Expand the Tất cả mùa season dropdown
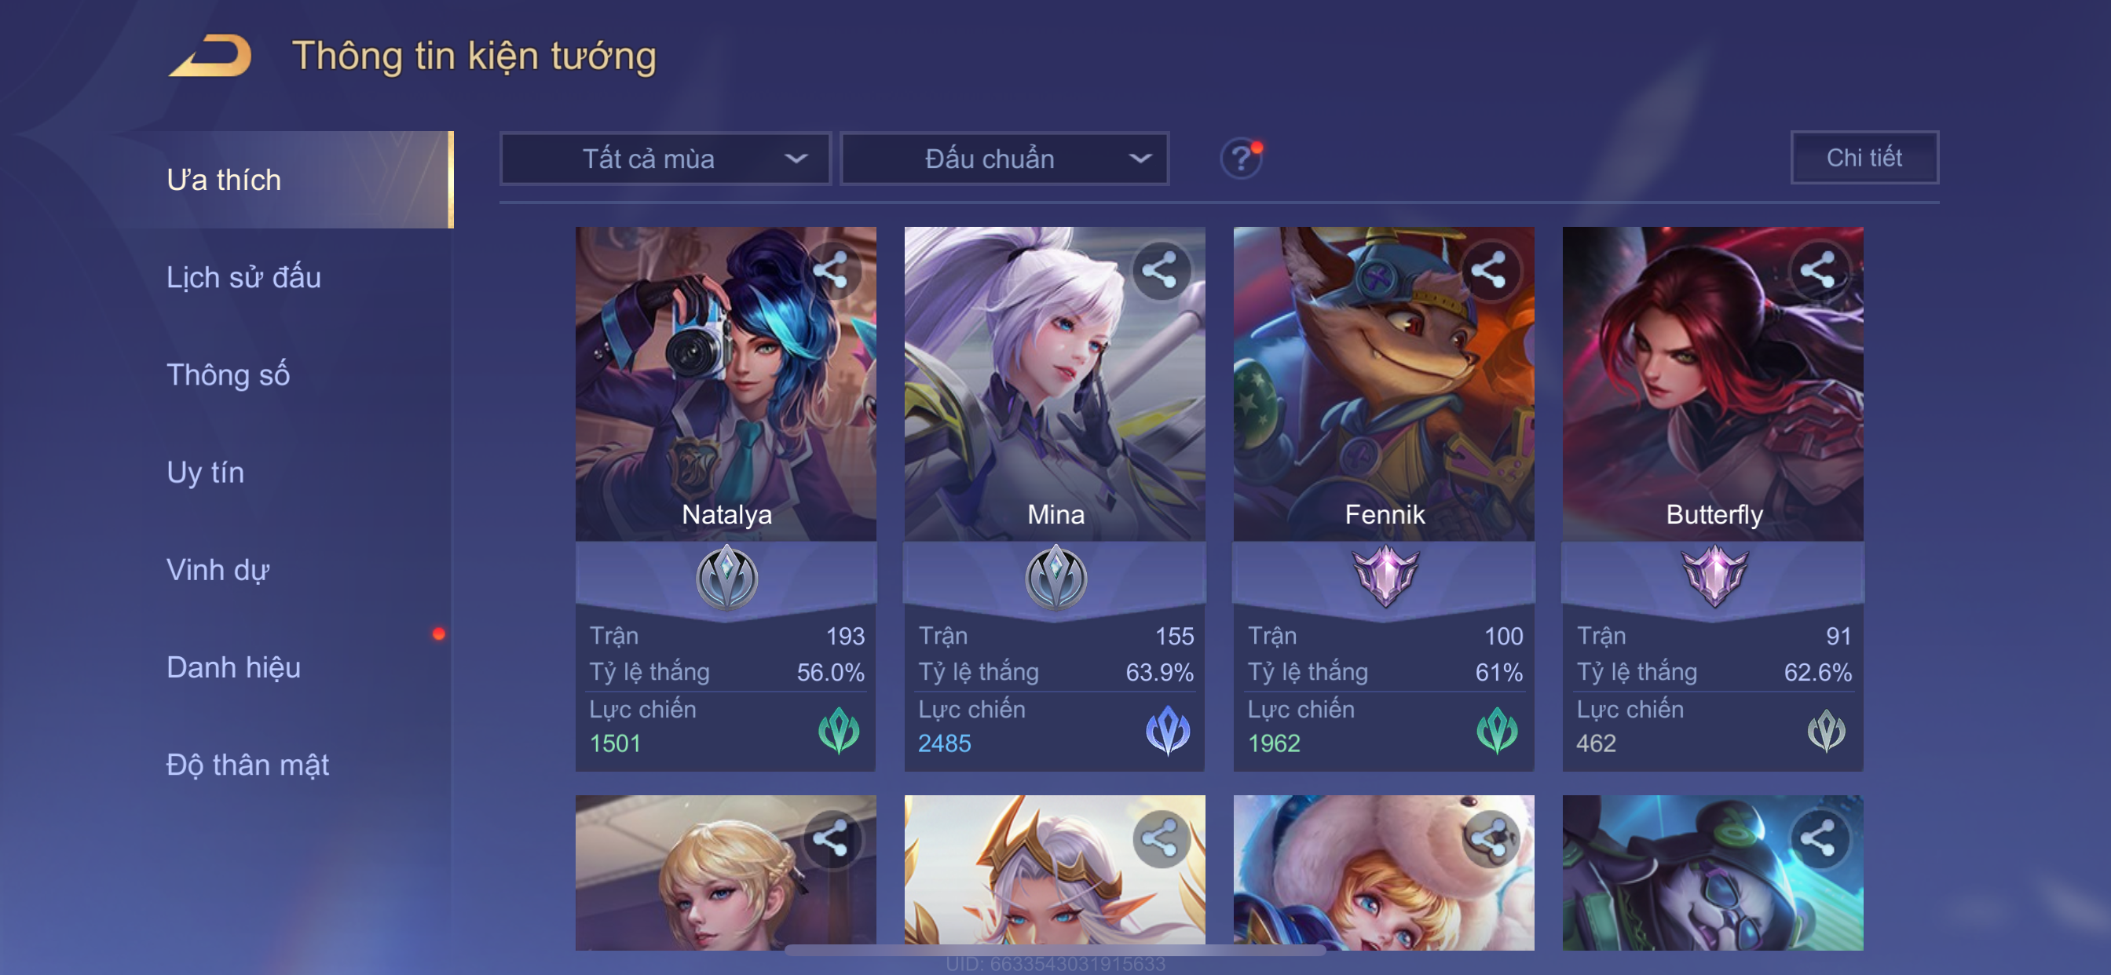 pyautogui.click(x=665, y=159)
